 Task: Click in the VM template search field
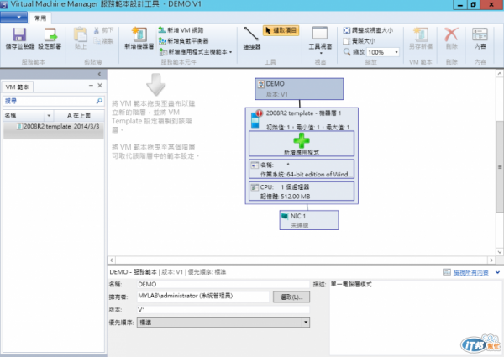(x=50, y=101)
